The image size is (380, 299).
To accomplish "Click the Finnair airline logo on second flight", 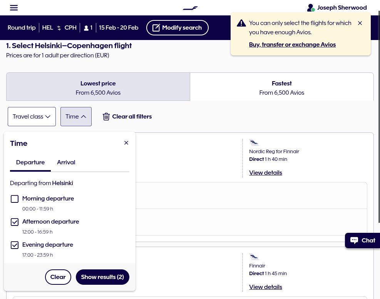I will point(254,257).
